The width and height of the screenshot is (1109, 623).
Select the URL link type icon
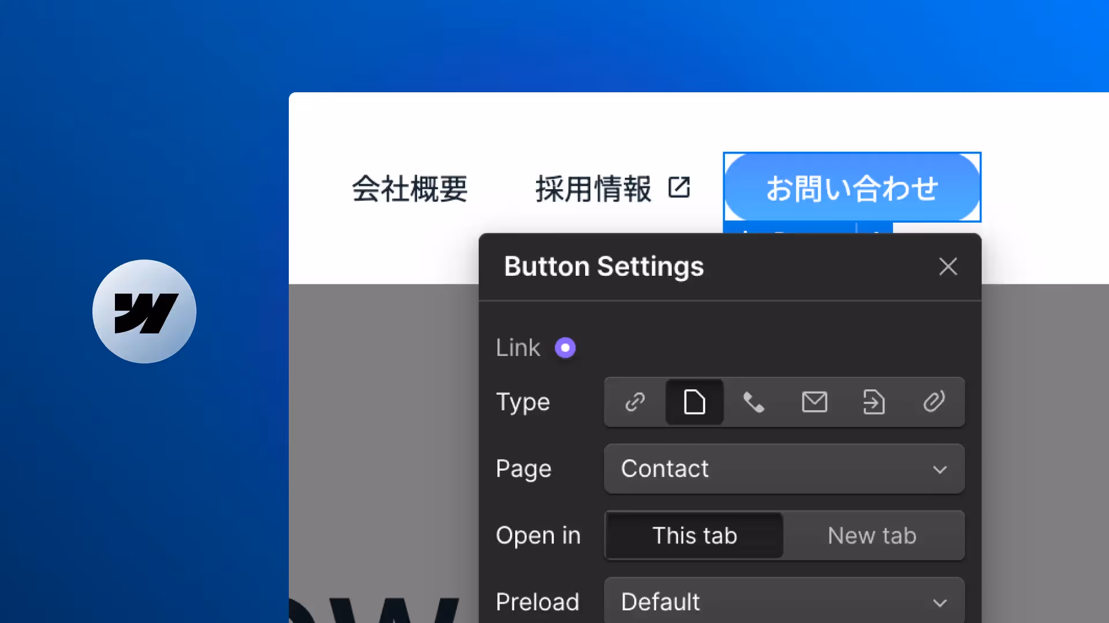pos(635,402)
